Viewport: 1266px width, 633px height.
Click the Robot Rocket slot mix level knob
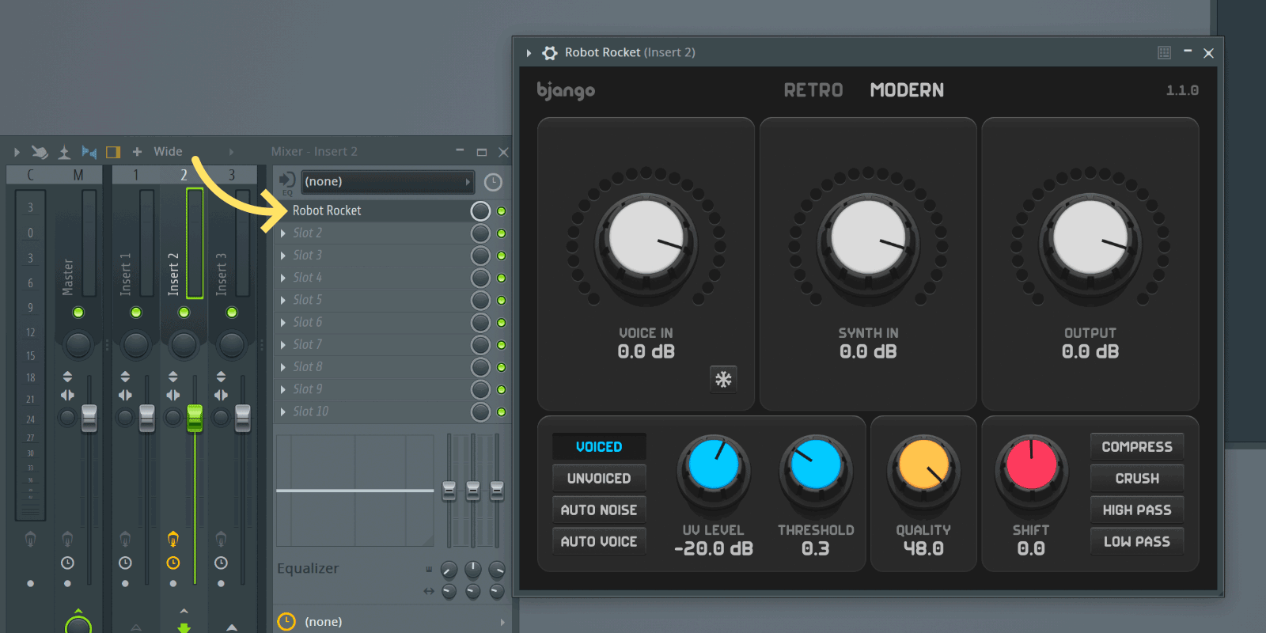pyautogui.click(x=480, y=211)
